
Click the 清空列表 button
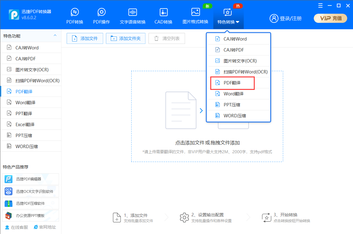pos(167,39)
